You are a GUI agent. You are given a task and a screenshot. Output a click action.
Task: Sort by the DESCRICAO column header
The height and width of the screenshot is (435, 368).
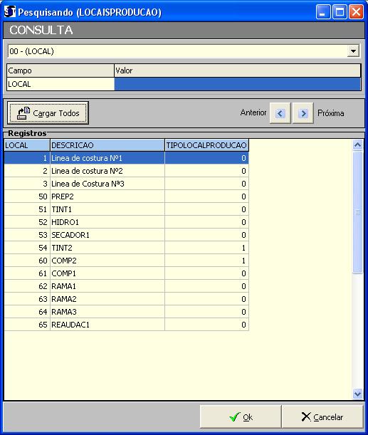pyautogui.click(x=107, y=145)
